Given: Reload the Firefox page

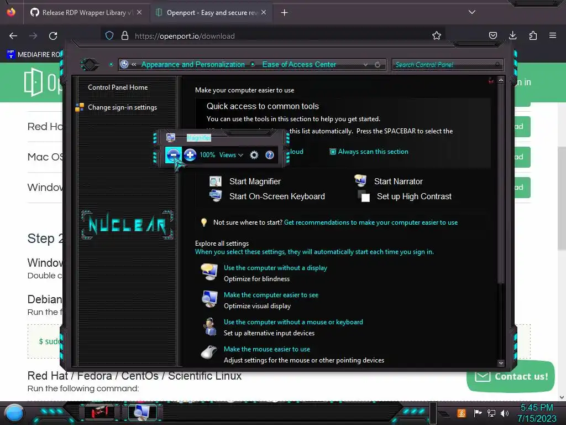Looking at the screenshot, I should (53, 36).
